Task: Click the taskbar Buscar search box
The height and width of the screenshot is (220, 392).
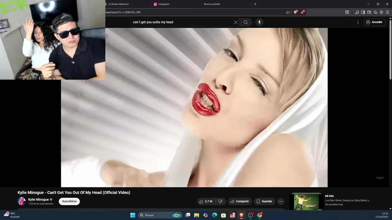Action: pos(160,215)
